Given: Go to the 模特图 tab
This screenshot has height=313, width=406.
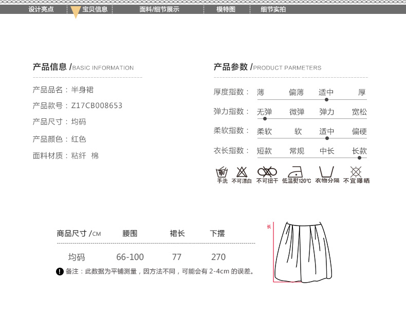Looking at the screenshot, I should point(226,9).
